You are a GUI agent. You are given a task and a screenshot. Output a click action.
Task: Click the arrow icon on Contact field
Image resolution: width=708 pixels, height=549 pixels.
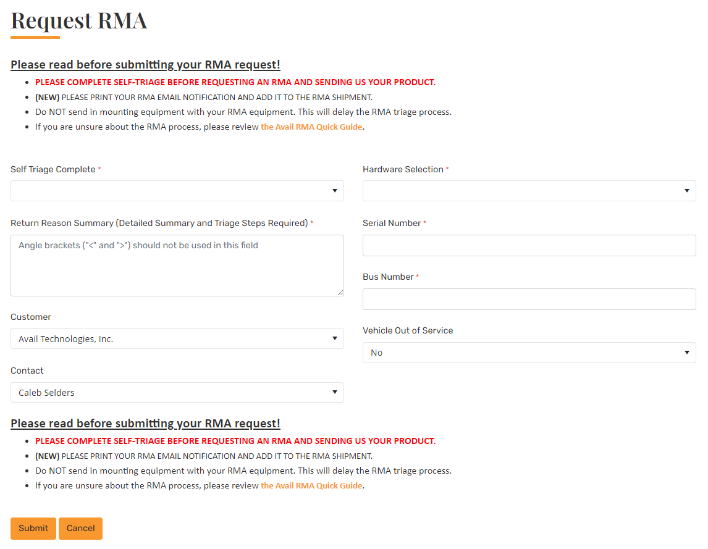(335, 392)
